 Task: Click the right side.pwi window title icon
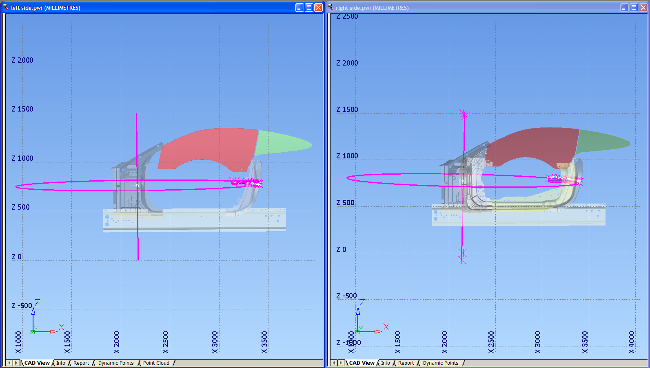331,7
